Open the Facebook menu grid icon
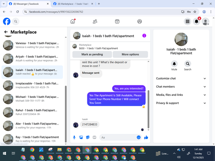Image resolution: width=215 pixels, height=161 pixels. tap(187, 21)
